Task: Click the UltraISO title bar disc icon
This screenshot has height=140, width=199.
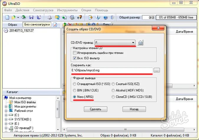Action: pos(4,4)
